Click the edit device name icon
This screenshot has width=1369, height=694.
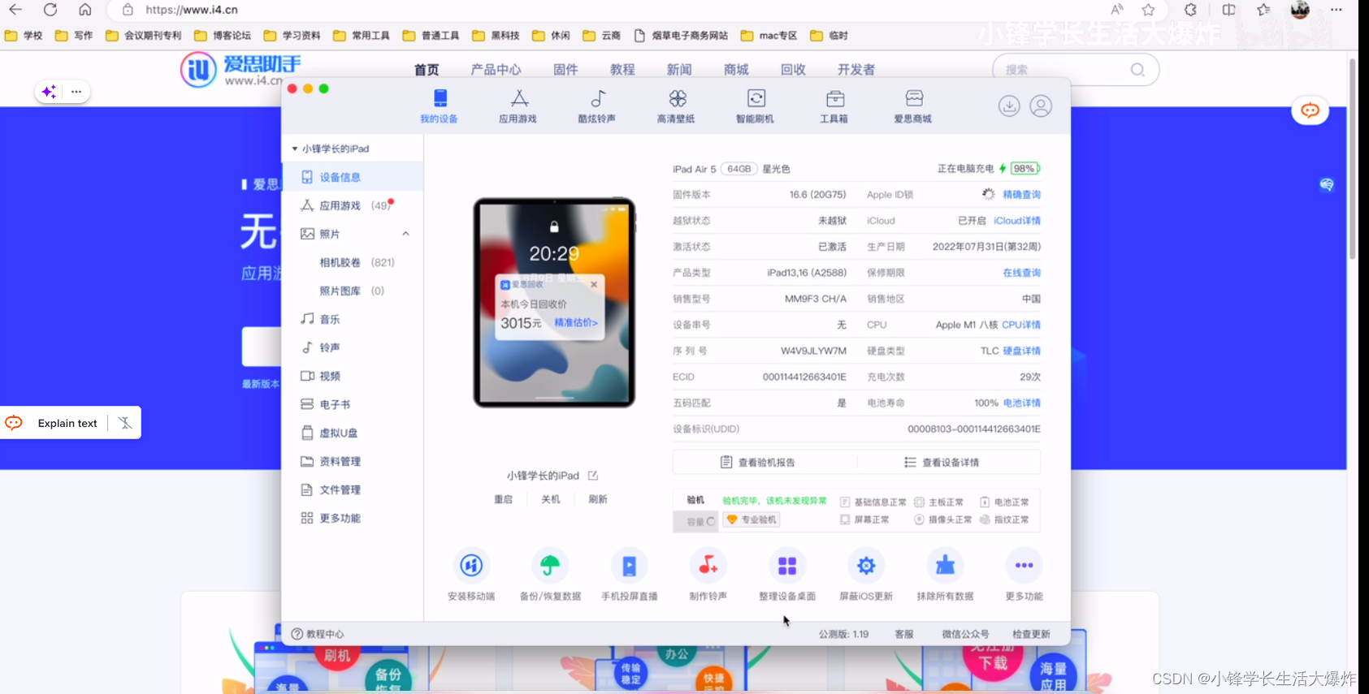tap(593, 476)
